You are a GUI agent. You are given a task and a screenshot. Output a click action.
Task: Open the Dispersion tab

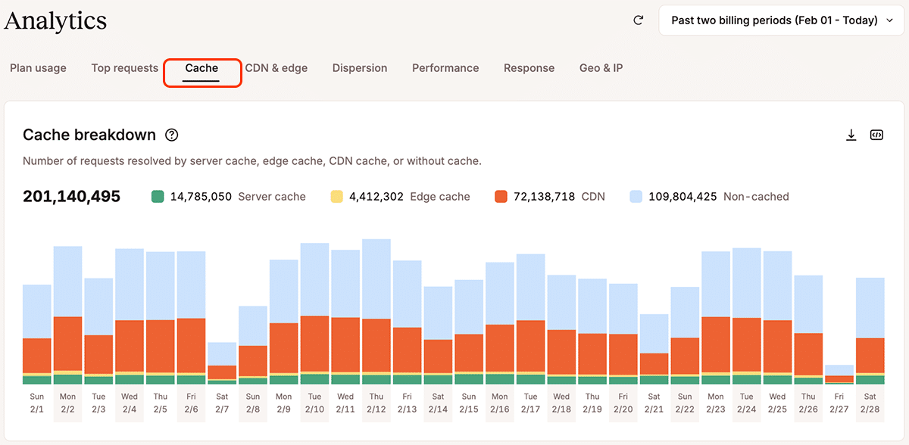click(359, 68)
